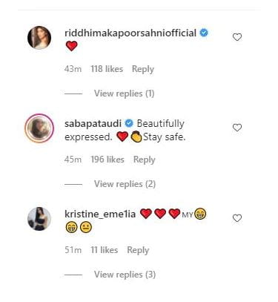Open kristine_eme1ia's profile picture
This screenshot has height=302, width=278.
coord(39,219)
